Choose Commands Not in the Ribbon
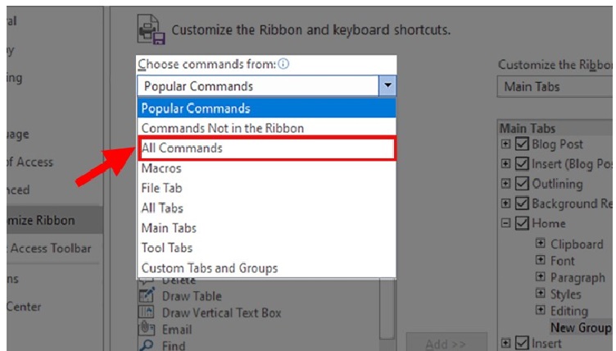 click(x=223, y=128)
